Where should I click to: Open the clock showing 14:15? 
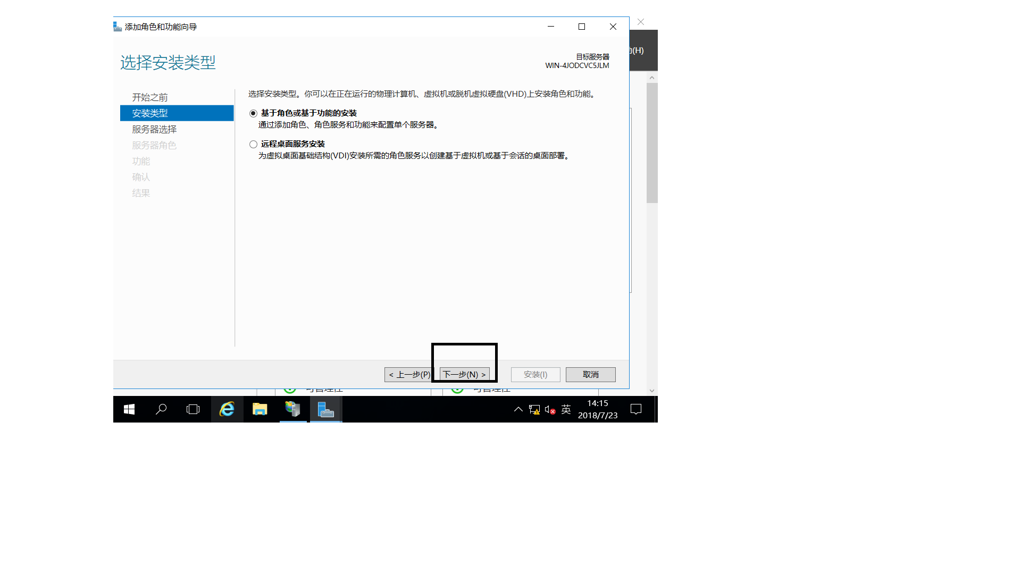pos(598,409)
